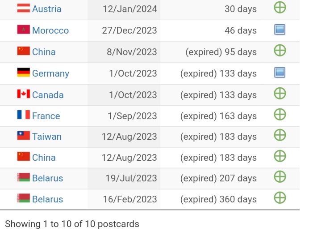This screenshot has height=236, width=313.
Task: Go to the France country link
Action: (x=46, y=116)
